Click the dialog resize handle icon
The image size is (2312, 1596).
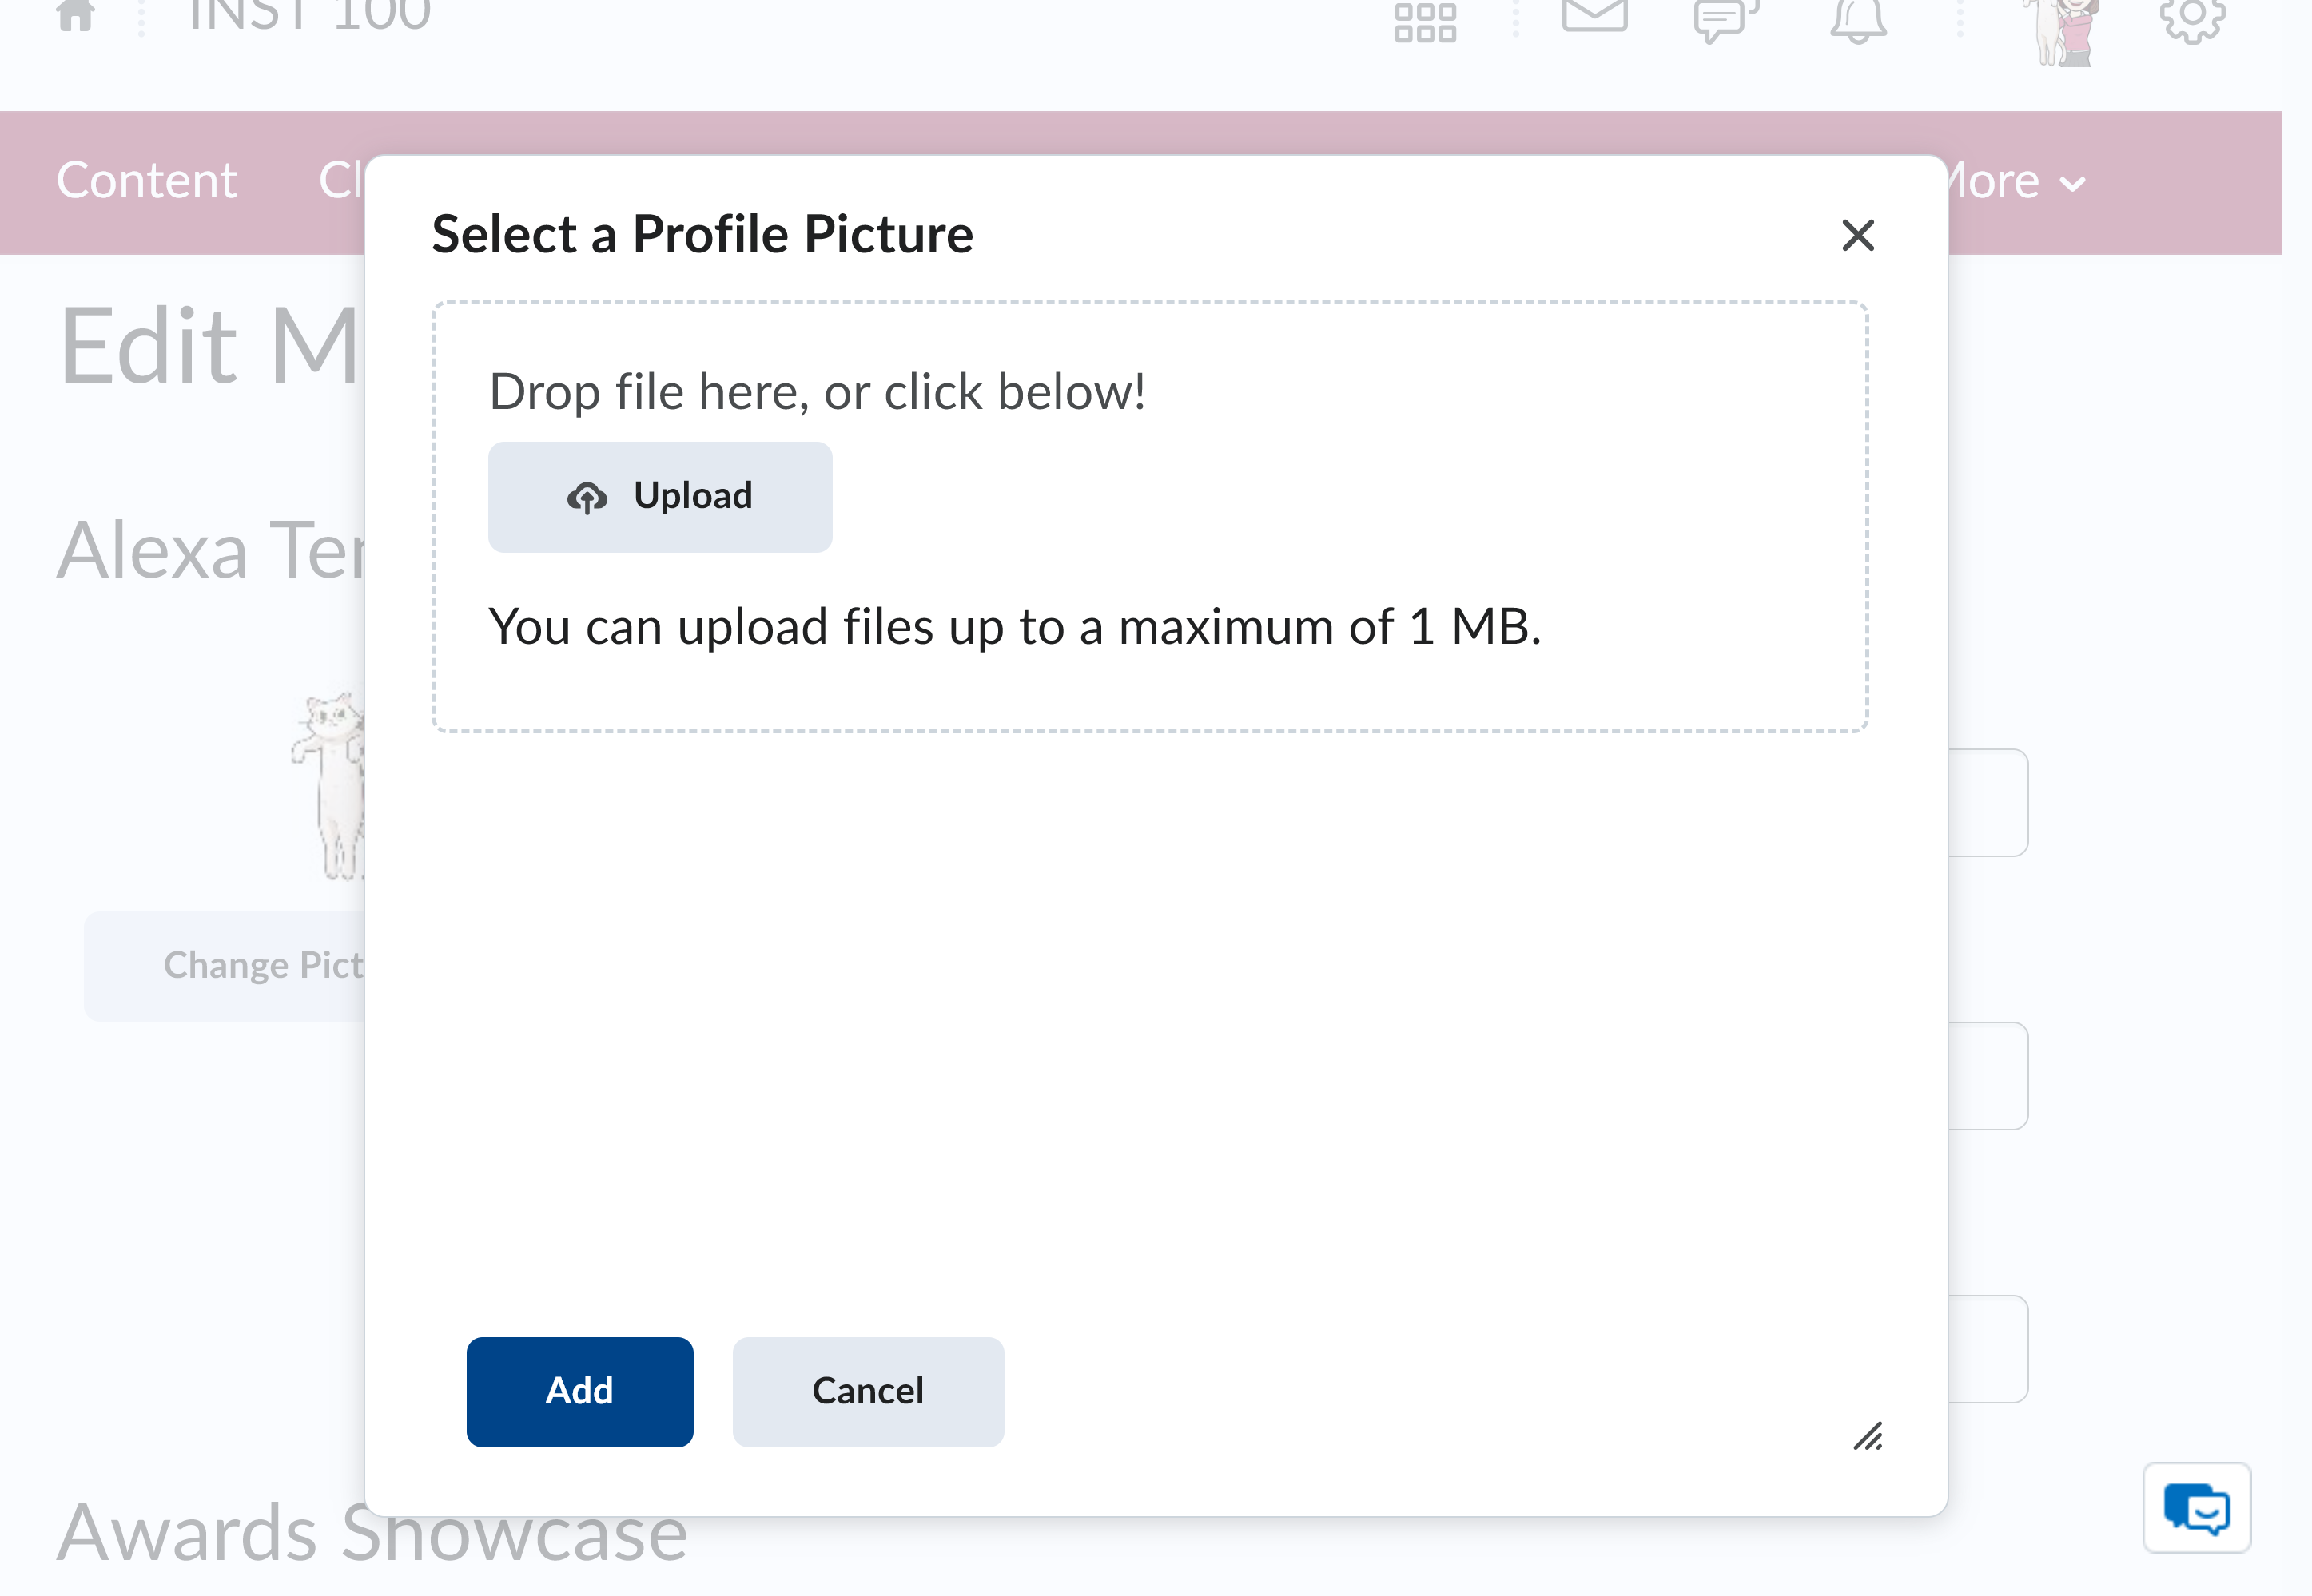point(1868,1436)
